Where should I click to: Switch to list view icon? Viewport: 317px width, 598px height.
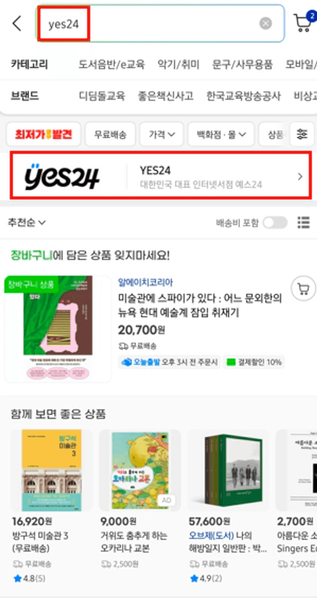tap(304, 222)
